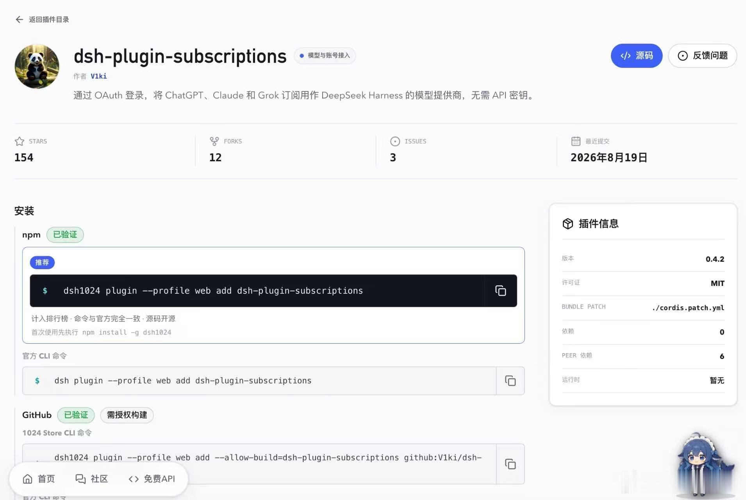
Task: Select the ./cordis.patch.yml bundle patch value
Action: click(x=688, y=308)
